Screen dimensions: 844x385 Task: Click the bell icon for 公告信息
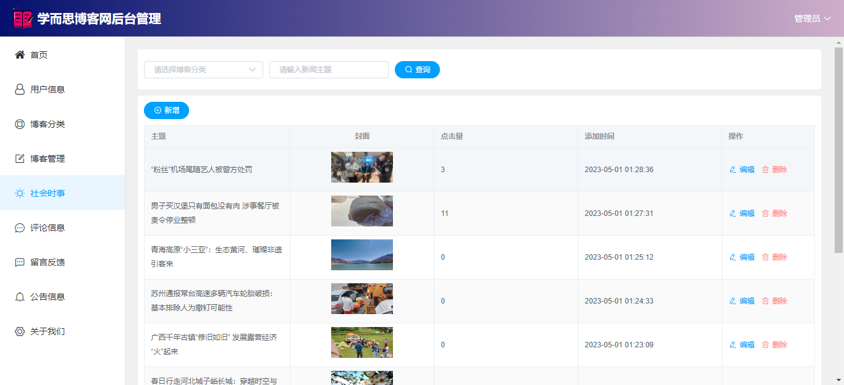(x=20, y=297)
